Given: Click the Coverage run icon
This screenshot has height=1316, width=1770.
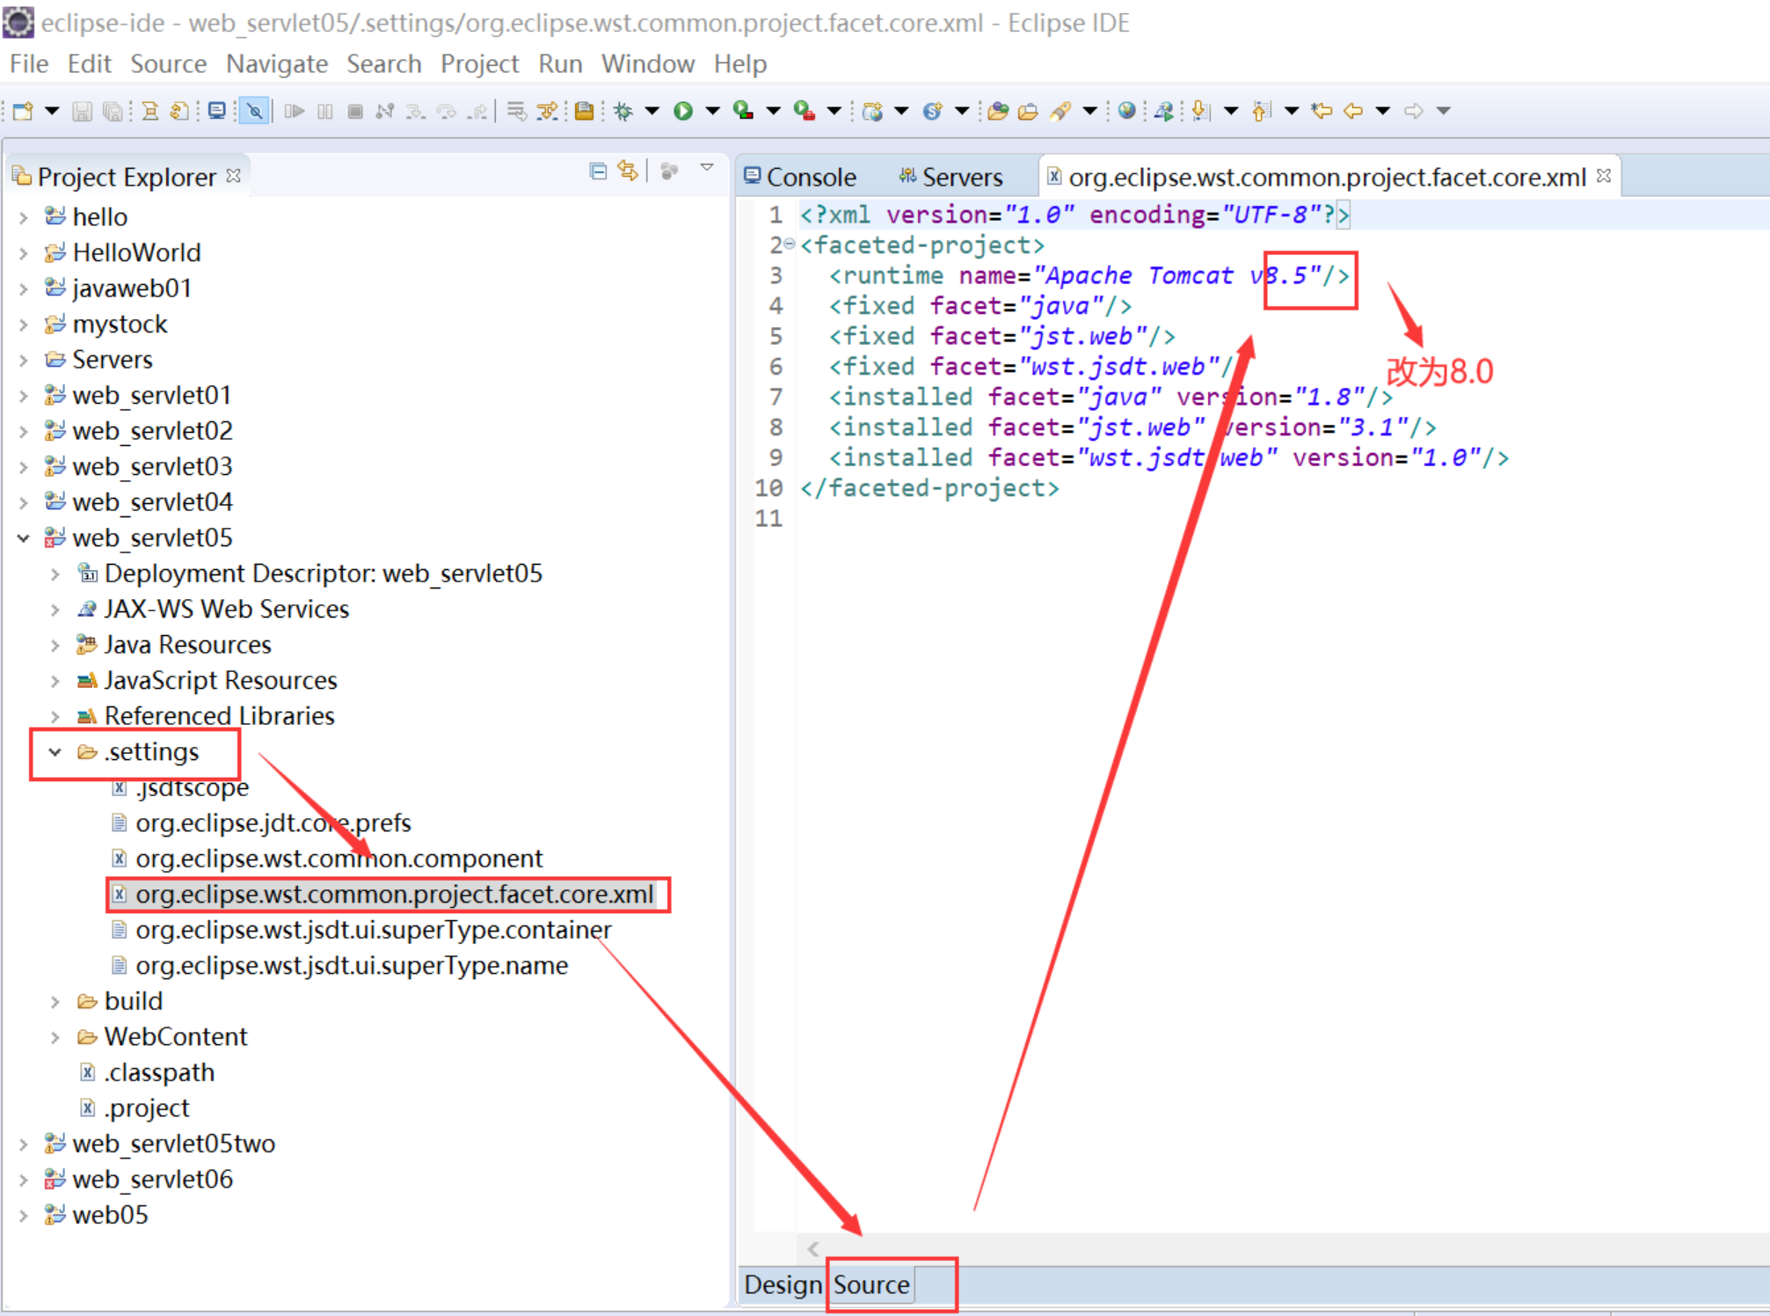Looking at the screenshot, I should click(744, 111).
